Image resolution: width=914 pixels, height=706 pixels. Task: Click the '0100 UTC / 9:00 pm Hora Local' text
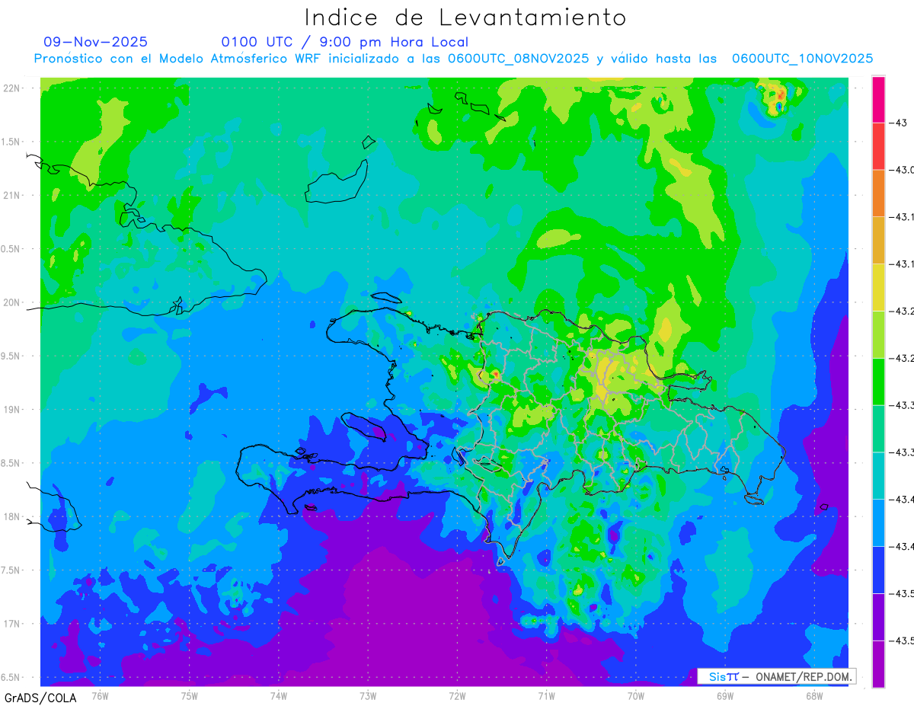click(345, 42)
